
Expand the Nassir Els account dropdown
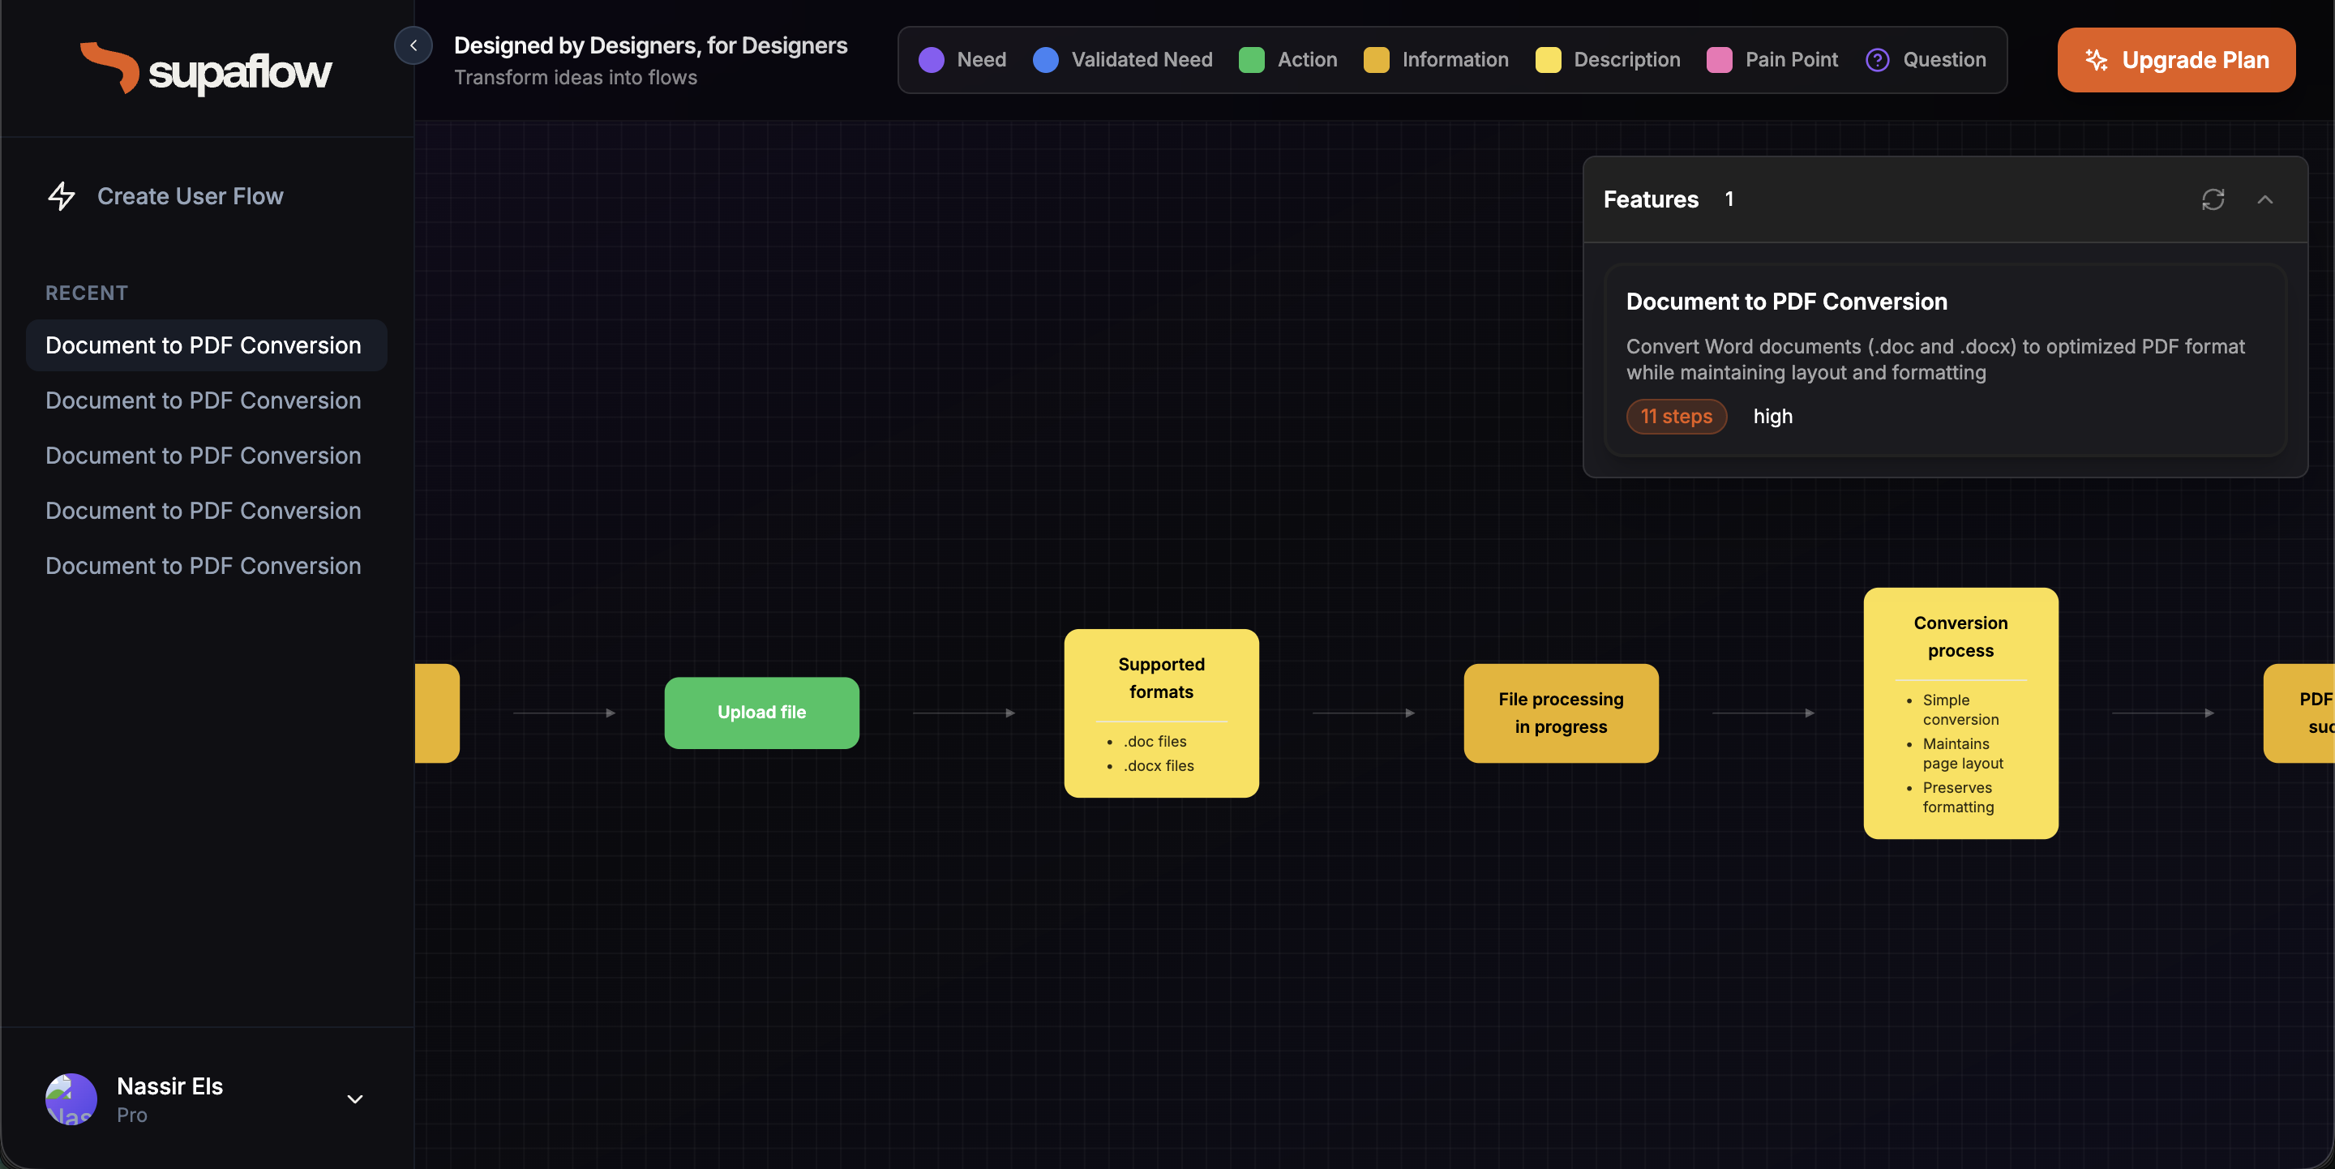point(354,1099)
